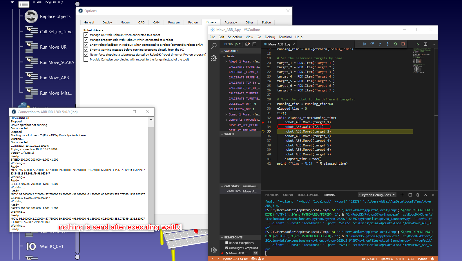Start debugging with the green play button
Viewport: 462px width, 261px height.
click(237, 44)
